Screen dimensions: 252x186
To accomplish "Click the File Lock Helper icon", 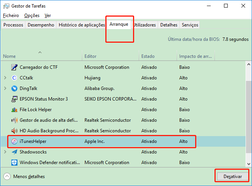I will point(14,110).
